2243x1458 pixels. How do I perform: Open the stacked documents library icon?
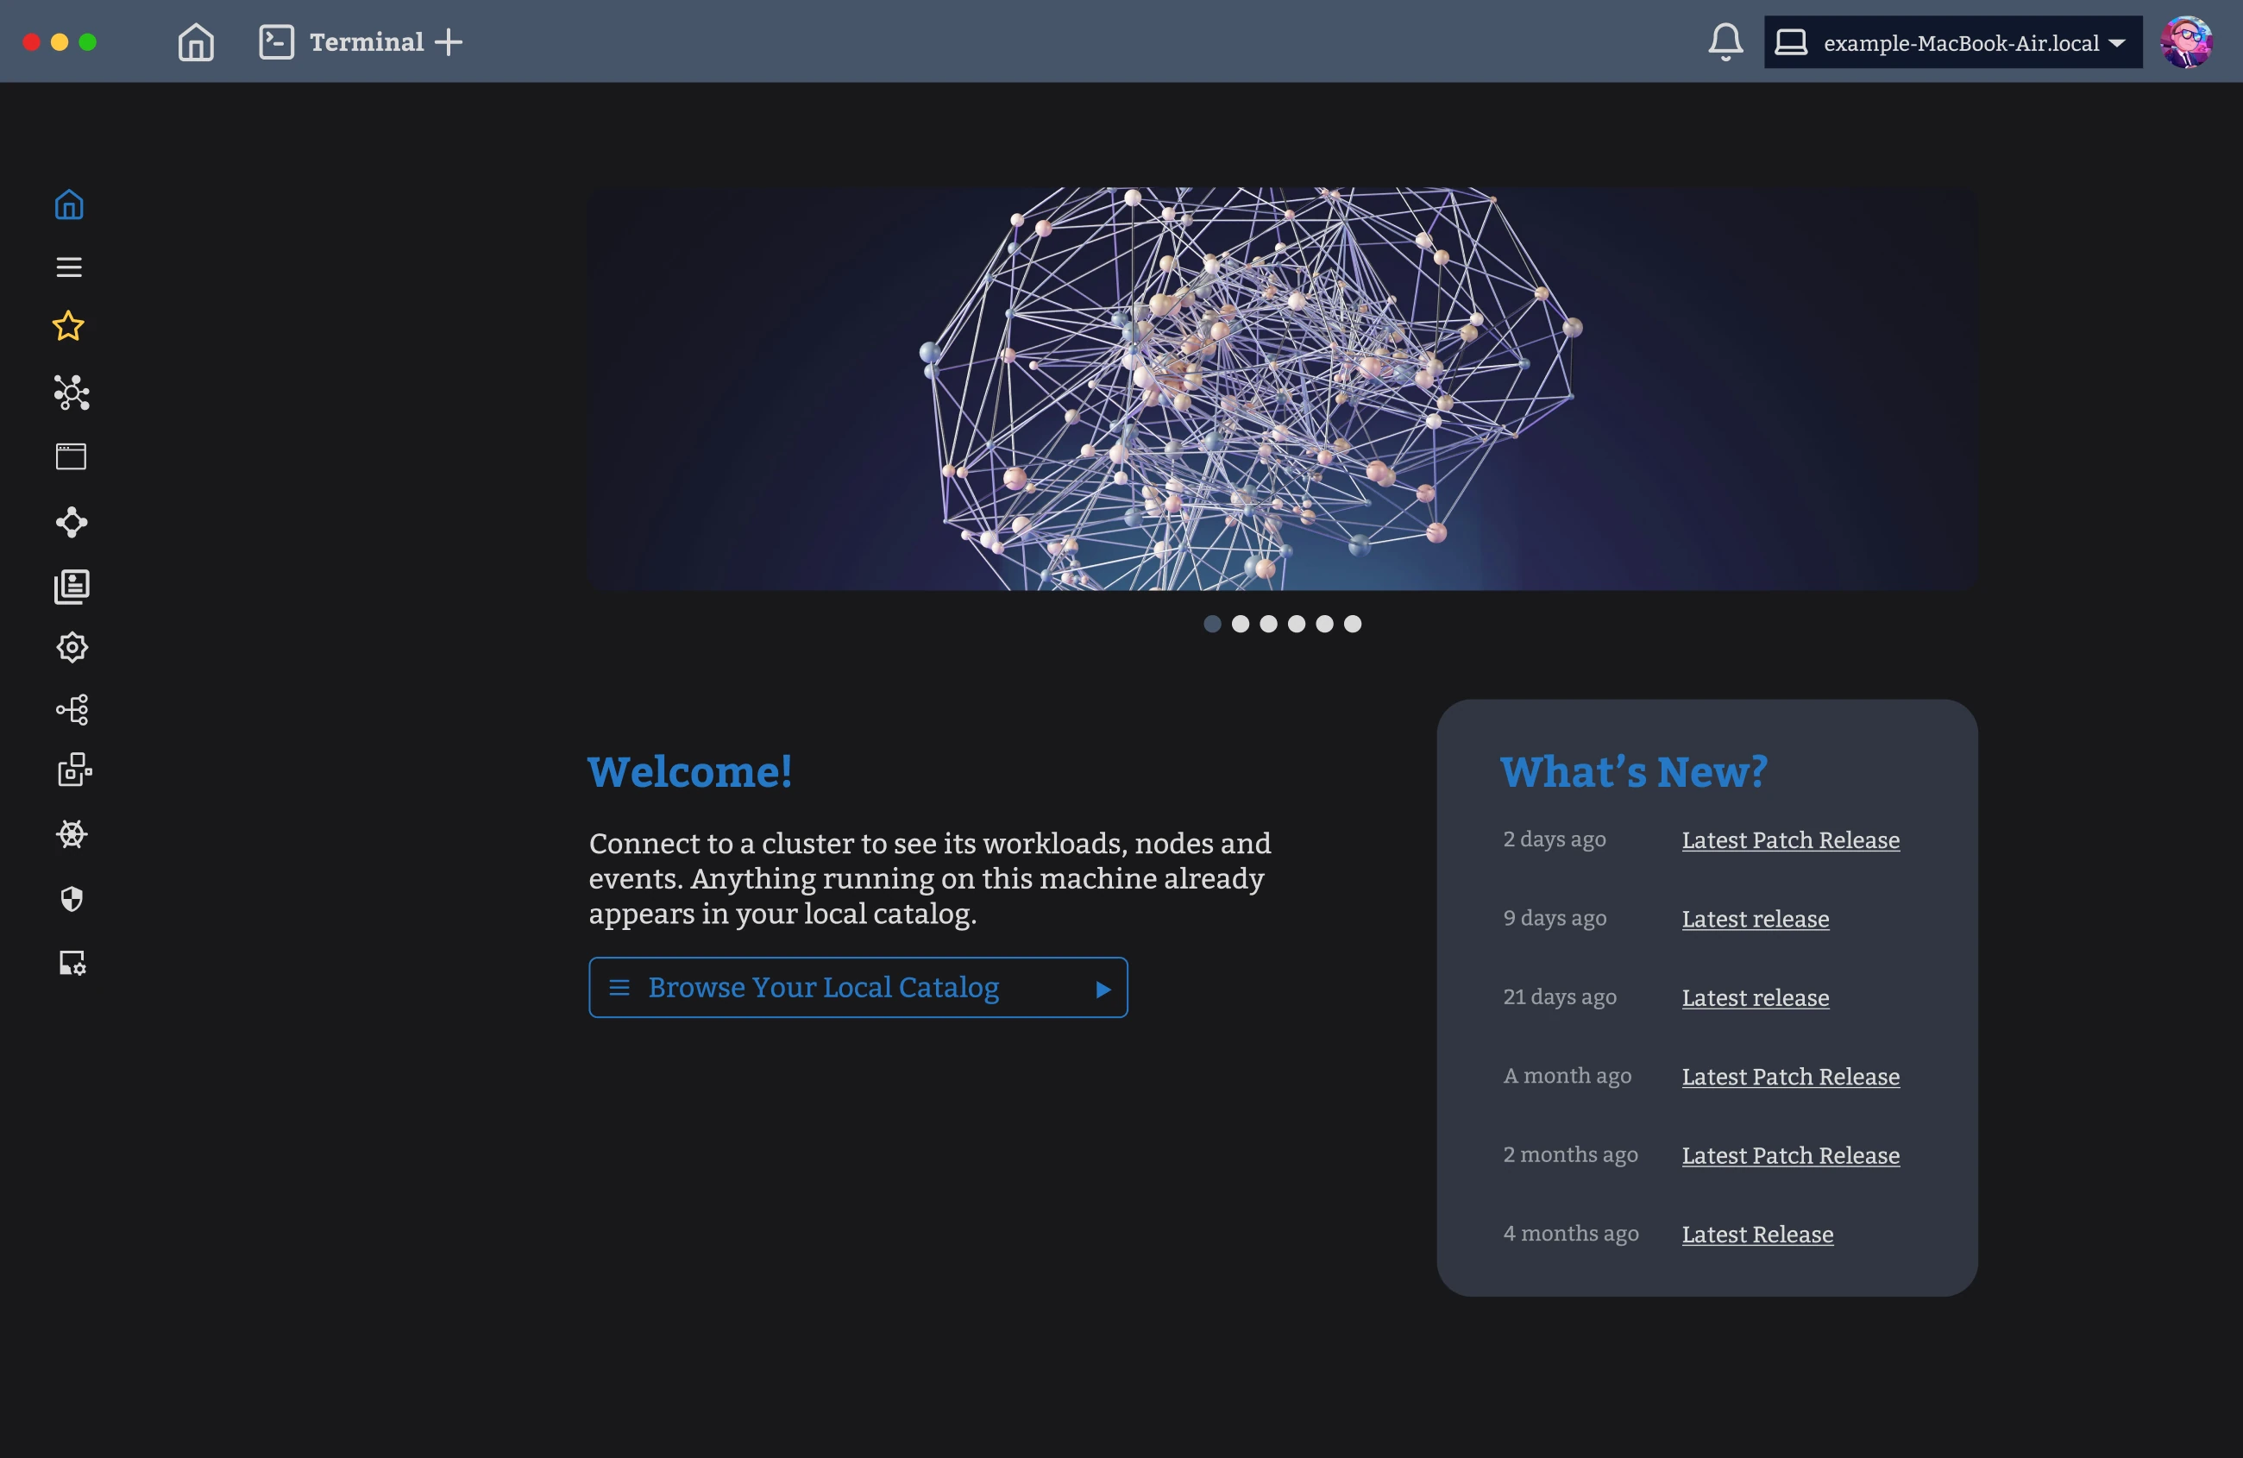[x=72, y=586]
